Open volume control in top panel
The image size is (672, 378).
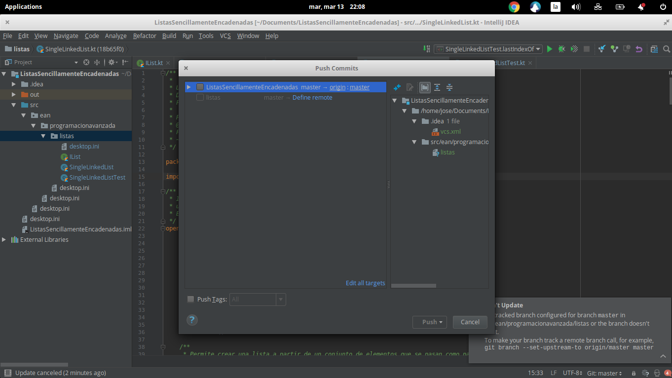click(576, 7)
